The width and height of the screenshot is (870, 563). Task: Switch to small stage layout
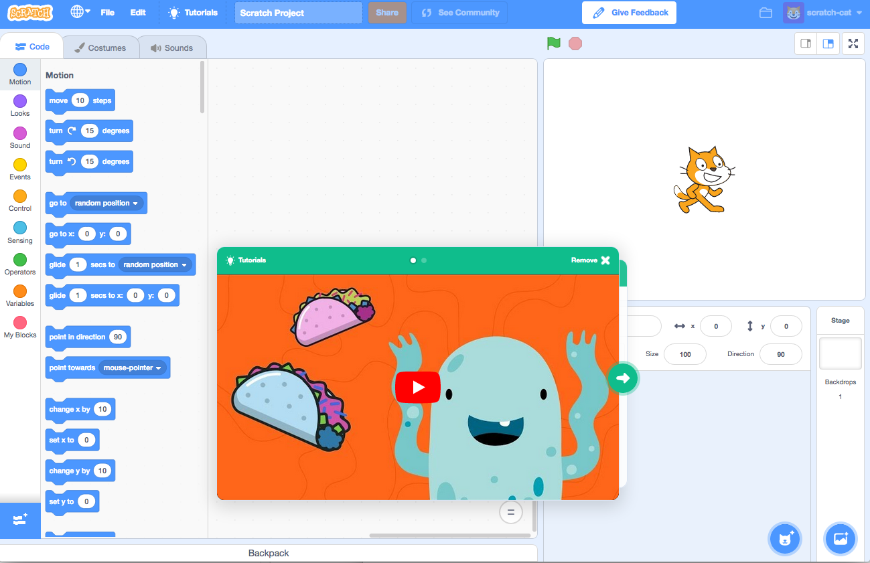[806, 44]
